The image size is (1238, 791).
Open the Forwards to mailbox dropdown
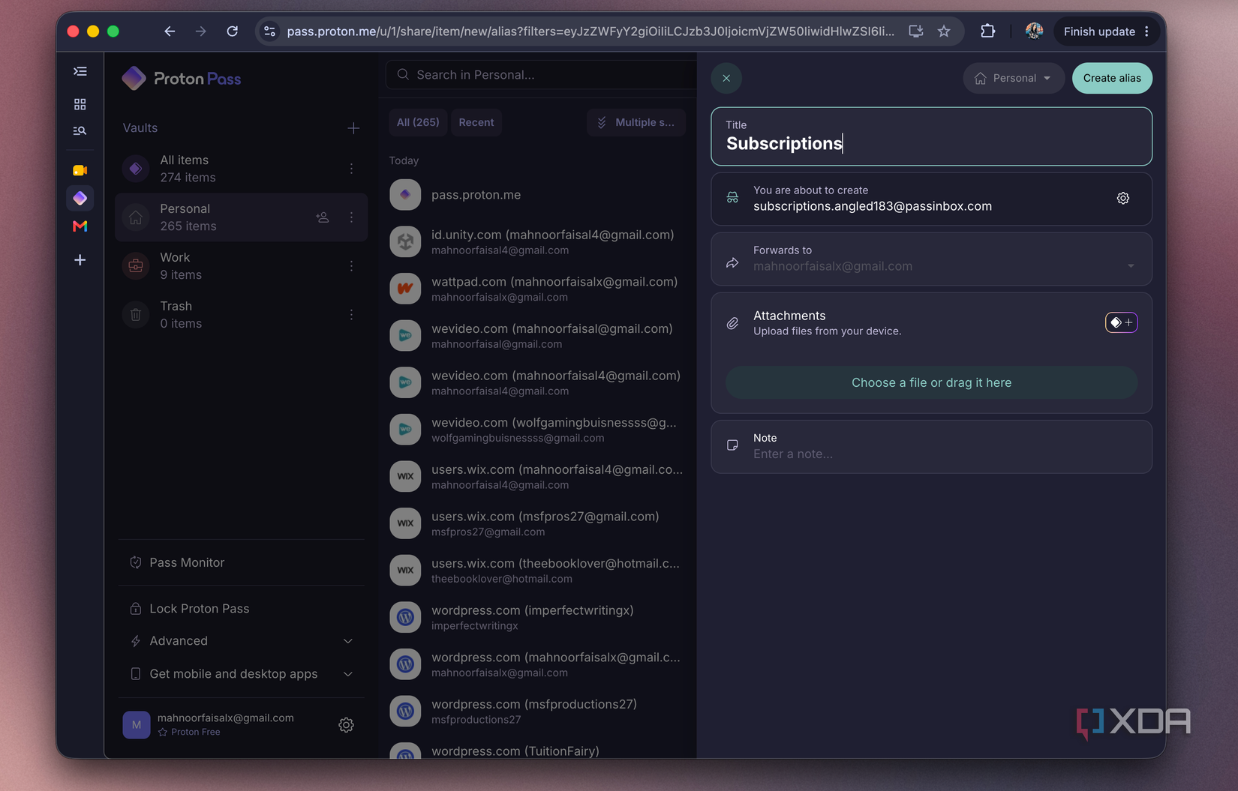(931, 259)
